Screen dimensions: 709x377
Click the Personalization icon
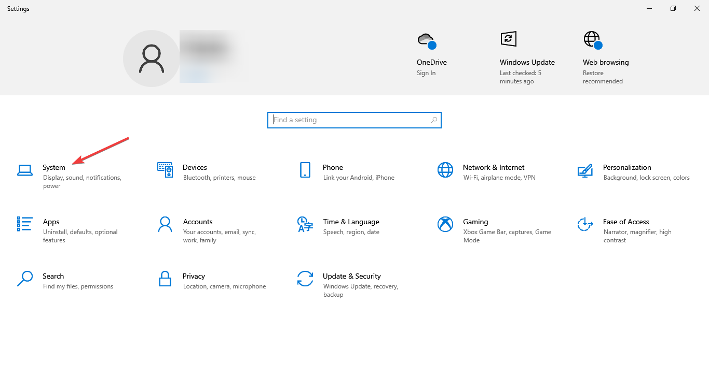pos(585,170)
